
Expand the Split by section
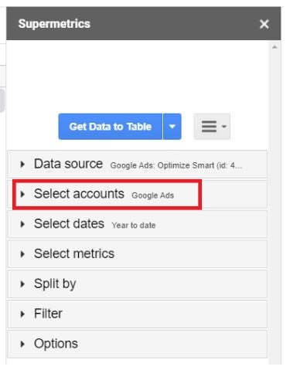pos(138,284)
